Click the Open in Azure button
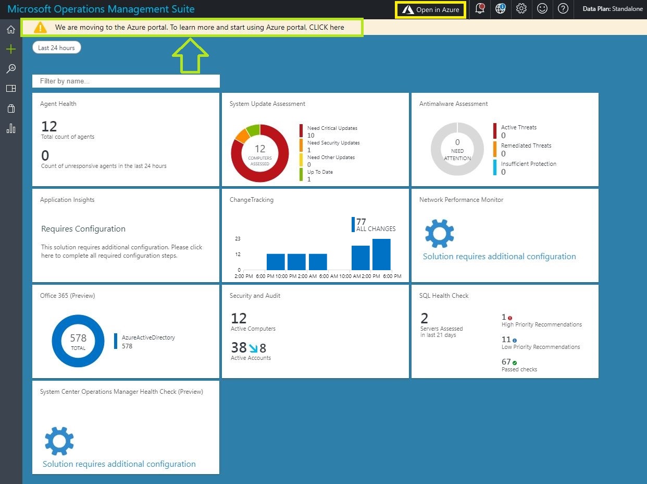 [x=431, y=10]
